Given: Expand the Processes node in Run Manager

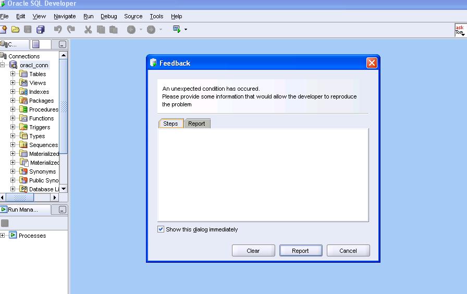Looking at the screenshot, I should 3,236.
